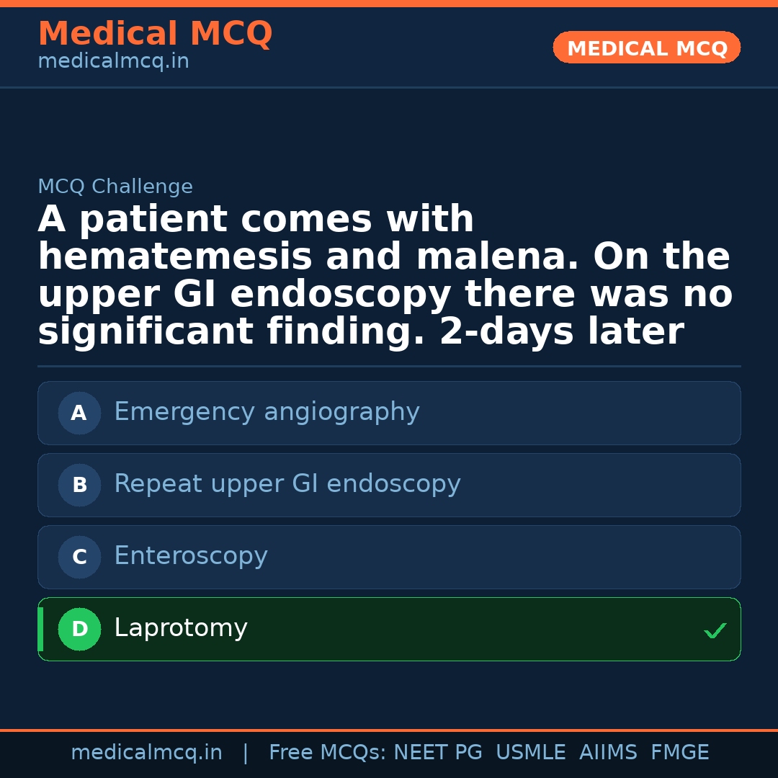Image resolution: width=778 pixels, height=778 pixels.
Task: Choose the "Repeat upper GI endoscopy" answer text
Action: click(287, 484)
